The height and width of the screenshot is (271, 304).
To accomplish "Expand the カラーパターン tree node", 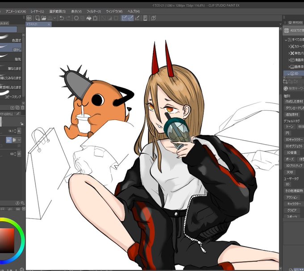I will click(x=289, y=47).
